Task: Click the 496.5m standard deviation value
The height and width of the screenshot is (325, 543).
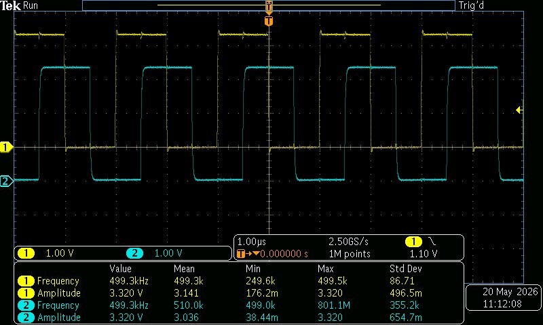Action: [406, 293]
